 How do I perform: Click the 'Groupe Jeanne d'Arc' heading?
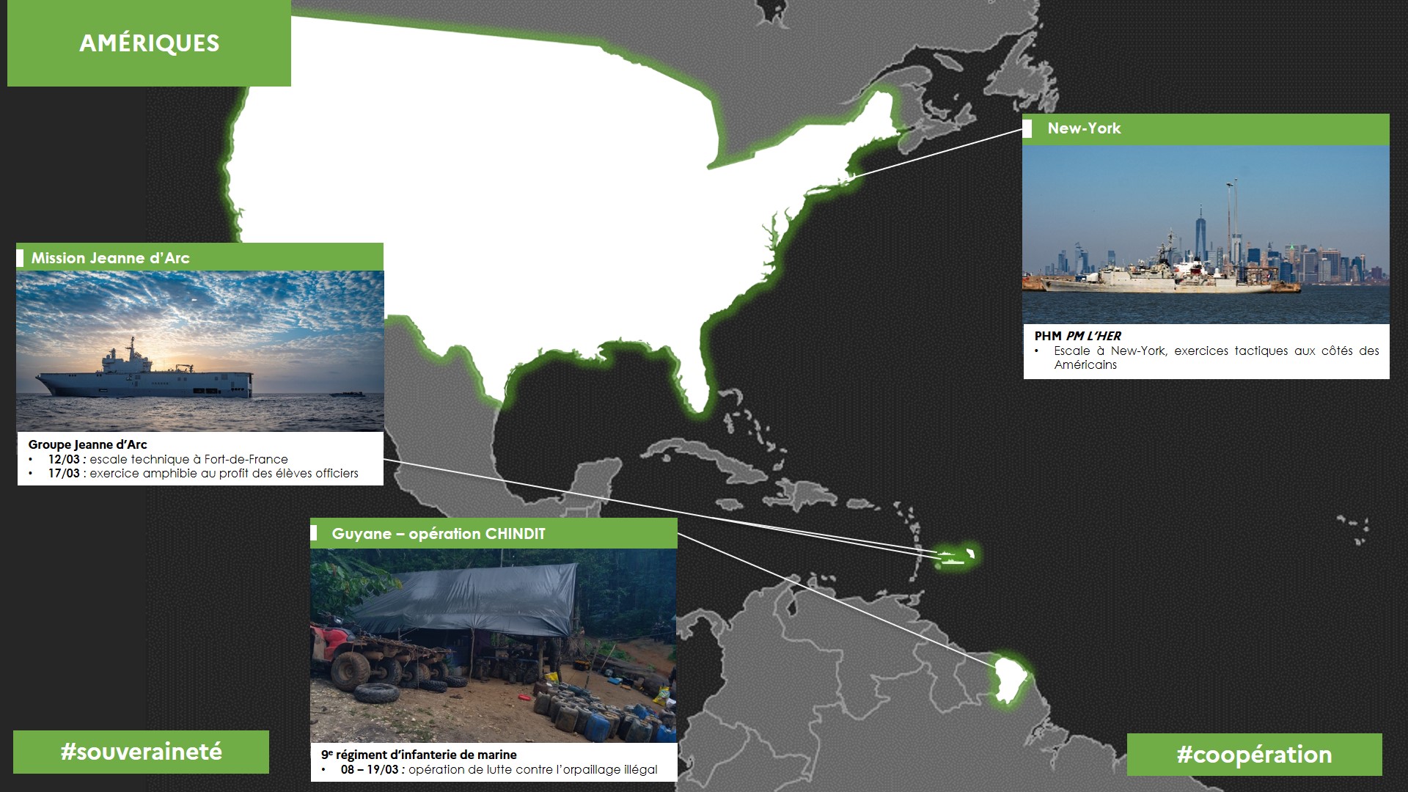(87, 444)
